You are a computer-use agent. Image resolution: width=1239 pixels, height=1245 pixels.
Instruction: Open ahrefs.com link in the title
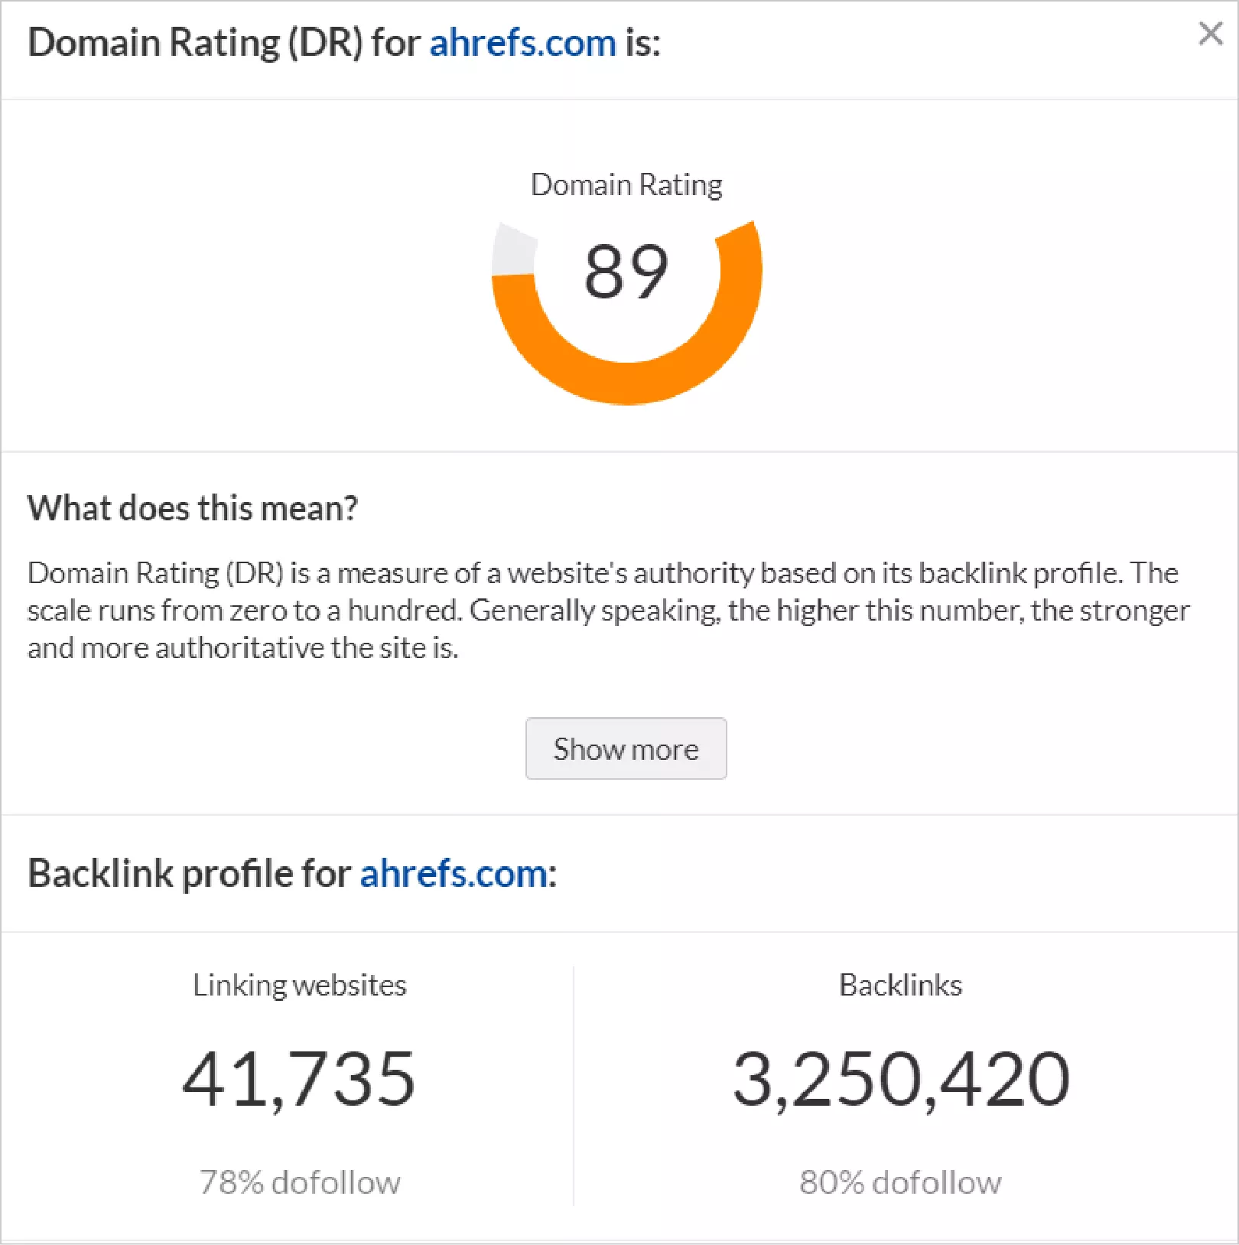point(522,42)
